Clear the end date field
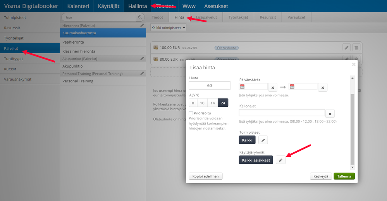The width and height of the screenshot is (387, 201). click(x=323, y=87)
